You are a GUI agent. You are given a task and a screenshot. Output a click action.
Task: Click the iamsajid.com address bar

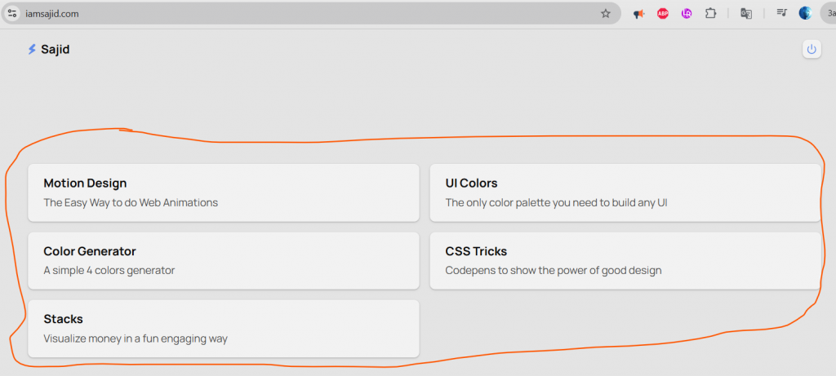(x=310, y=13)
